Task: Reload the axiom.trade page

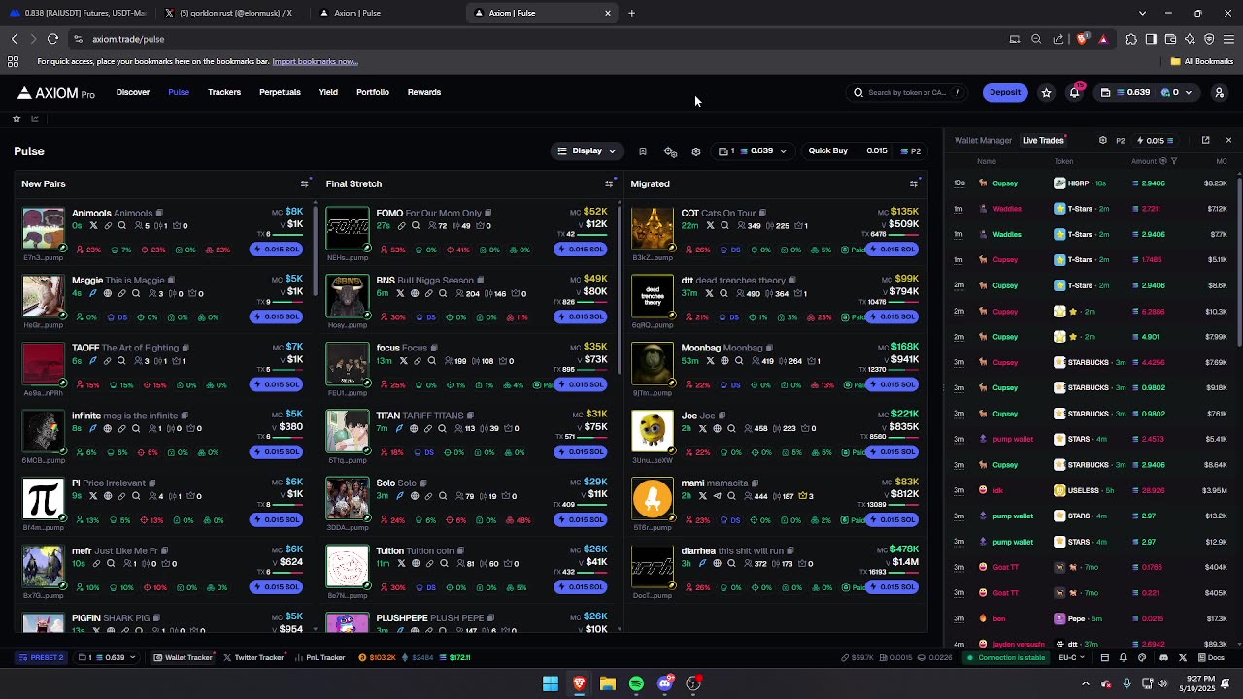Action: pos(52,39)
